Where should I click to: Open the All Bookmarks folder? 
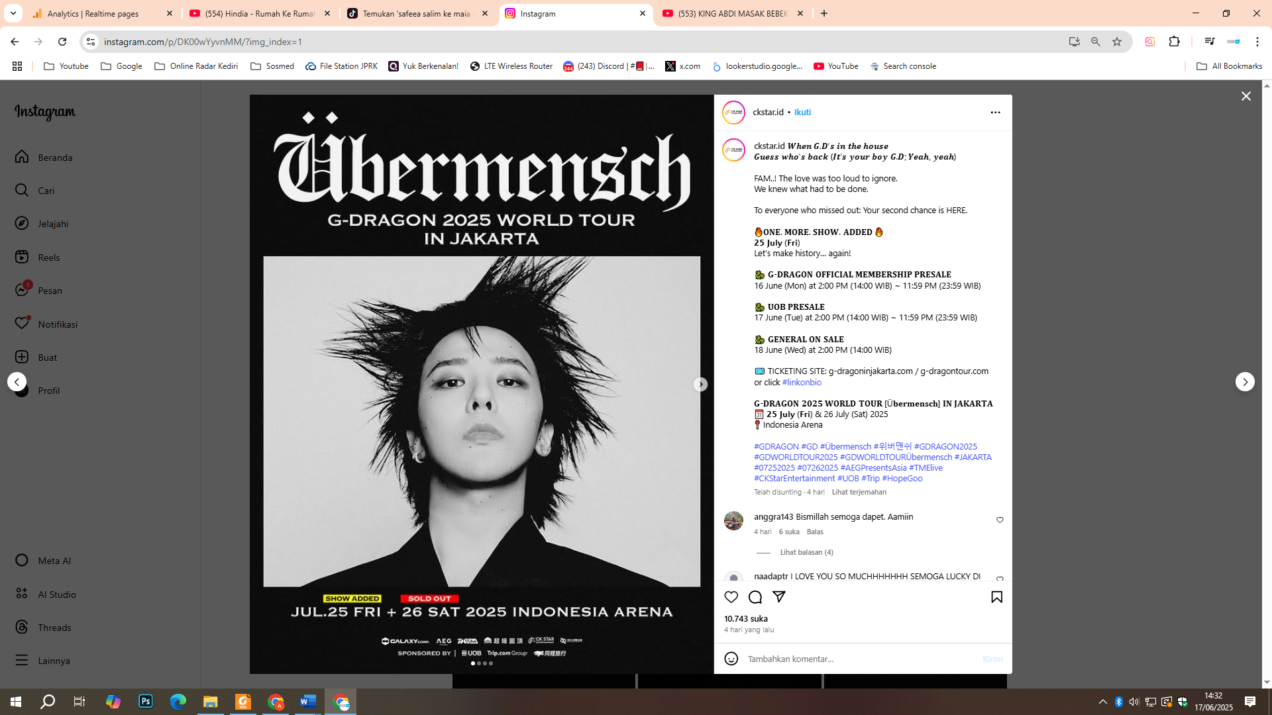(1229, 66)
